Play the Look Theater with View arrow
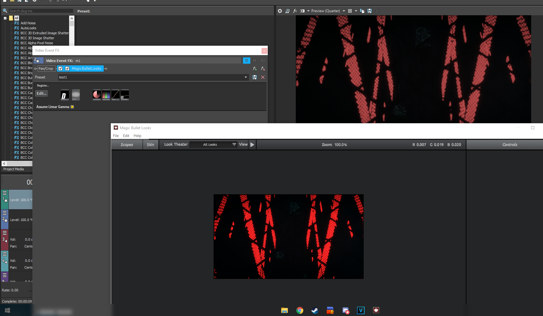This screenshot has width=543, height=316. pos(252,144)
